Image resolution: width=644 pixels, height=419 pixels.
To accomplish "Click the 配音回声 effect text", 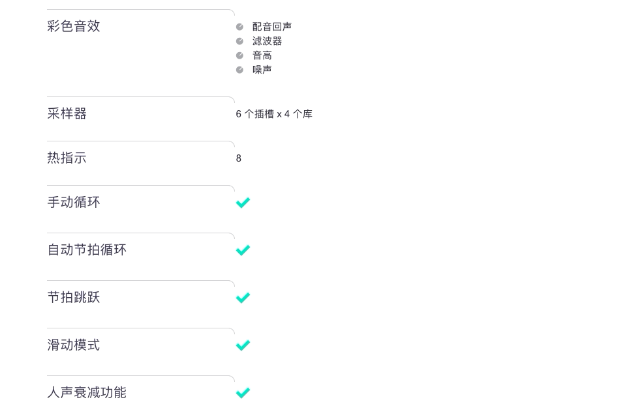I will pyautogui.click(x=272, y=27).
